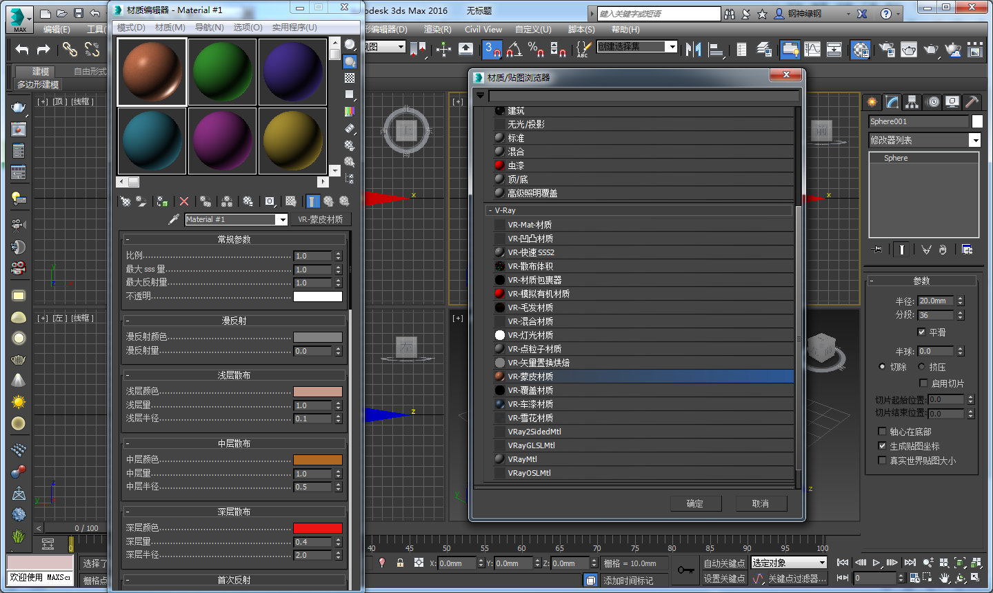Click the 确定 button in browser
The image size is (993, 593).
pyautogui.click(x=695, y=503)
